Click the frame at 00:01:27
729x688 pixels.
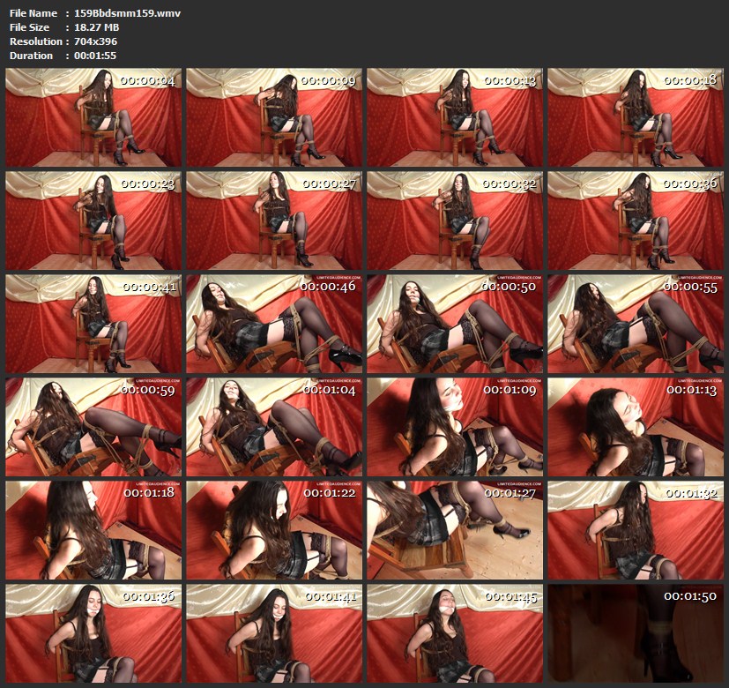point(455,530)
